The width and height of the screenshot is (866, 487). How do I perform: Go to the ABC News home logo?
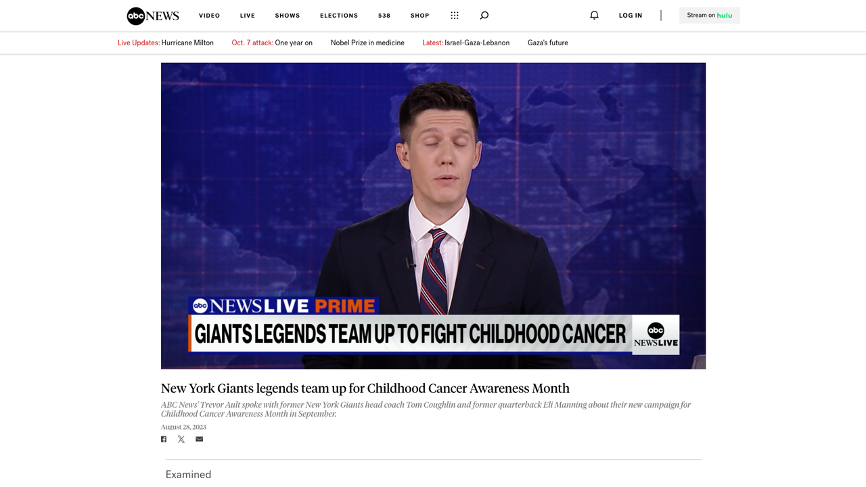153,16
